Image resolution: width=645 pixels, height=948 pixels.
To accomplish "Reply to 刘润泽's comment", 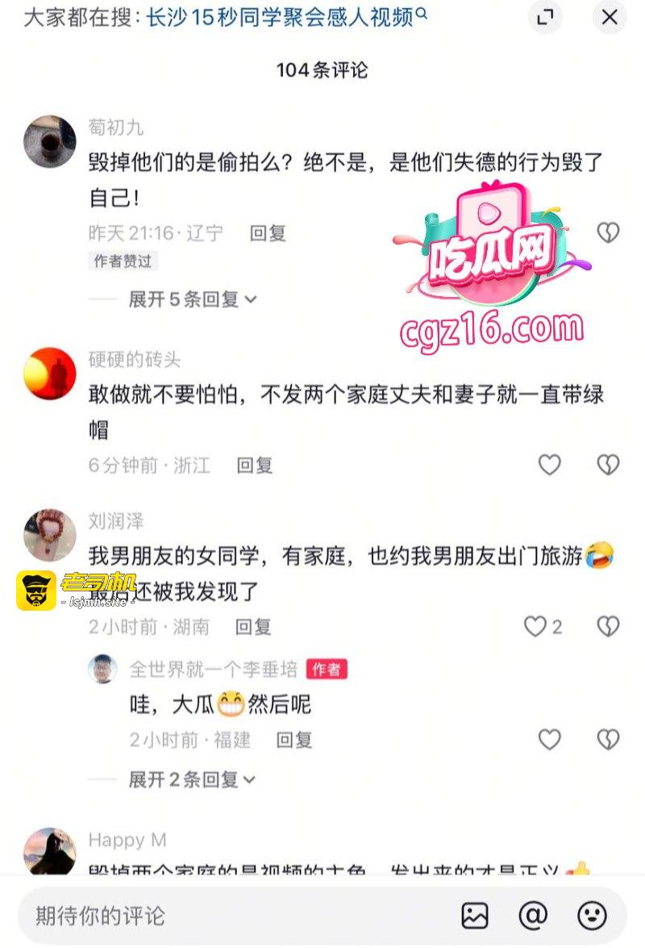I will tap(253, 627).
